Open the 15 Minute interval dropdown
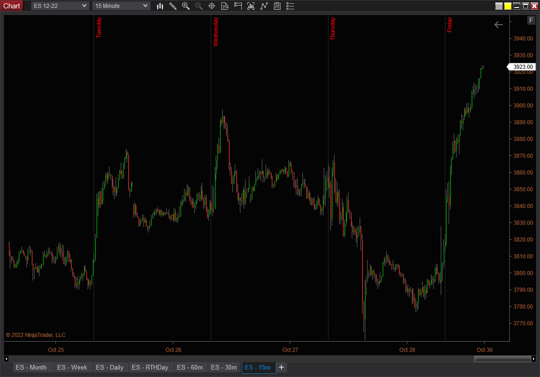540x377 pixels. 121,6
